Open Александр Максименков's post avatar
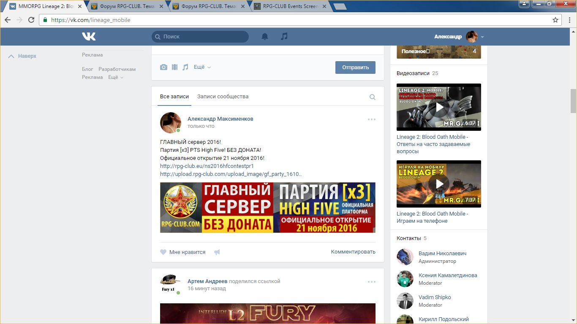Viewport: 577px width, 324px height. pos(171,123)
